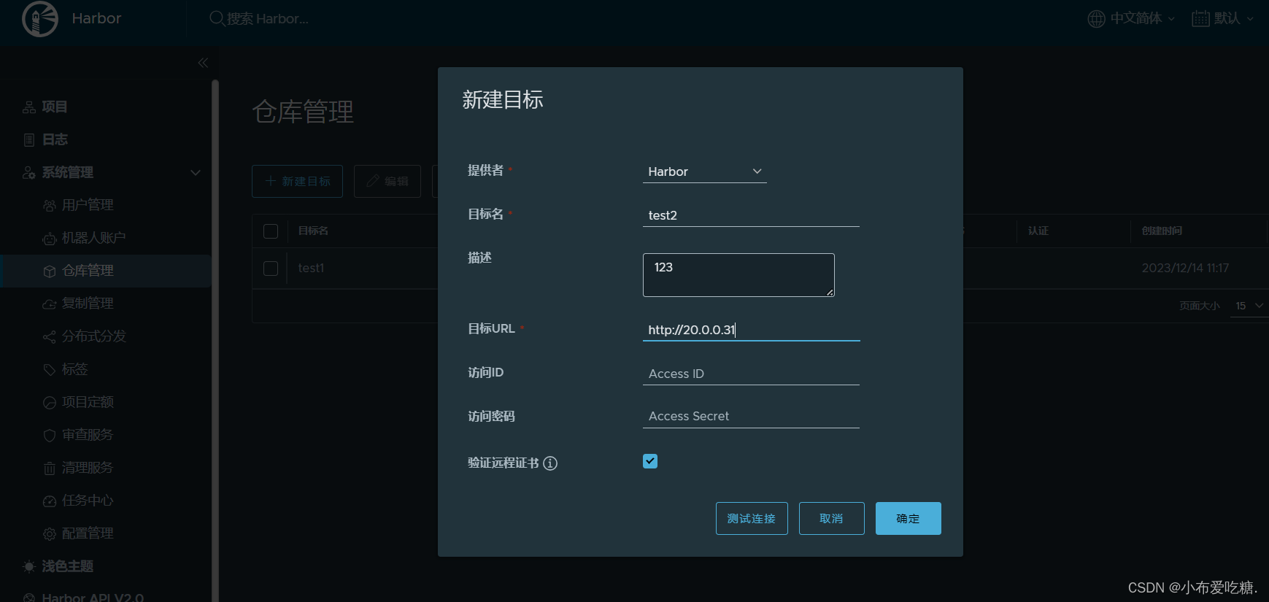
Task: Click the 审查服务 shield icon
Action: (x=50, y=436)
